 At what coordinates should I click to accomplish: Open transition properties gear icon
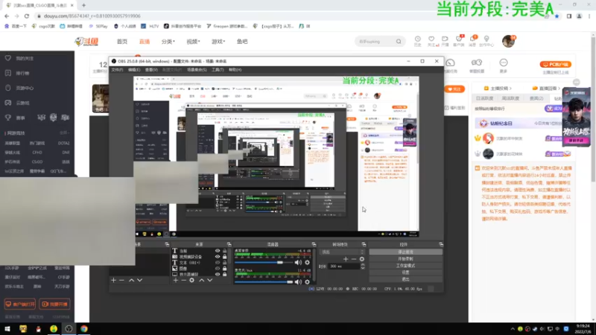tap(362, 259)
